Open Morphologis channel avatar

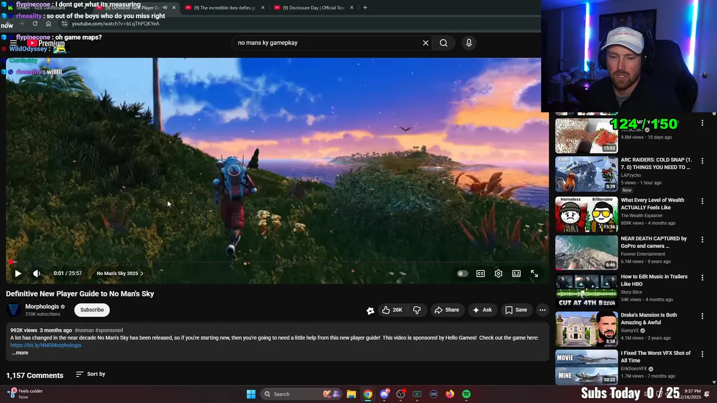click(14, 310)
